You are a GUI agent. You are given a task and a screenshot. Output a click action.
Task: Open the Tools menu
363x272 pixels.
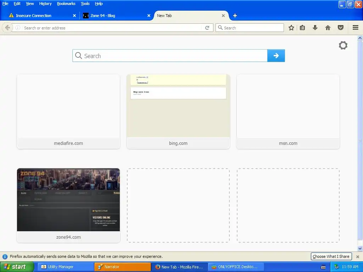click(85, 4)
